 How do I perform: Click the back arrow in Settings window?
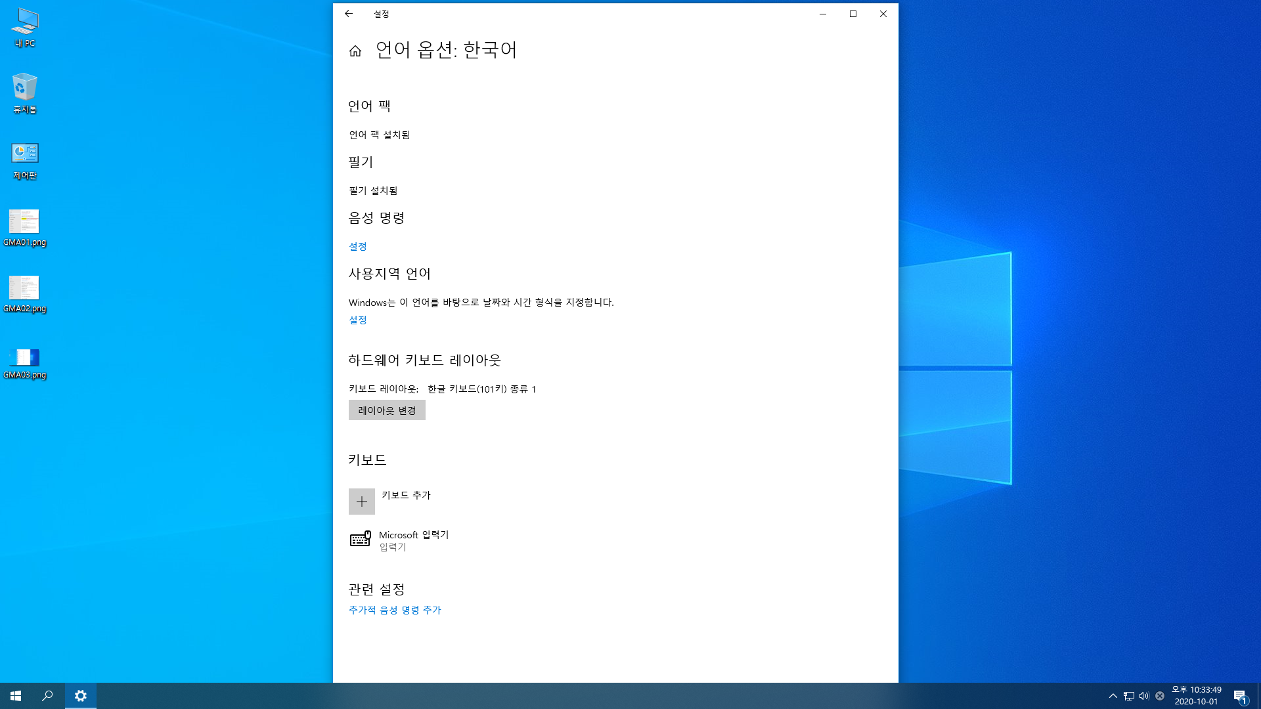[349, 14]
